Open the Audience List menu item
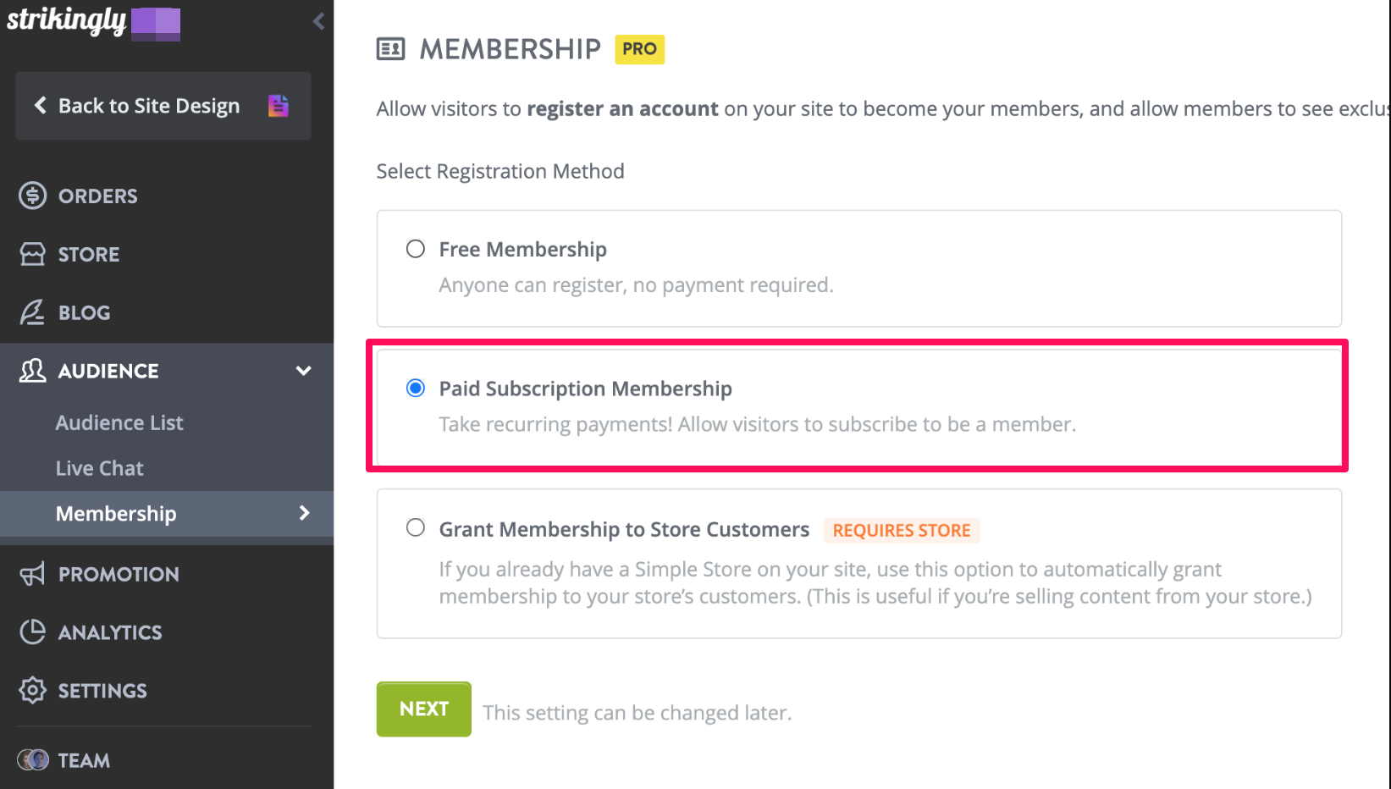 click(x=119, y=422)
